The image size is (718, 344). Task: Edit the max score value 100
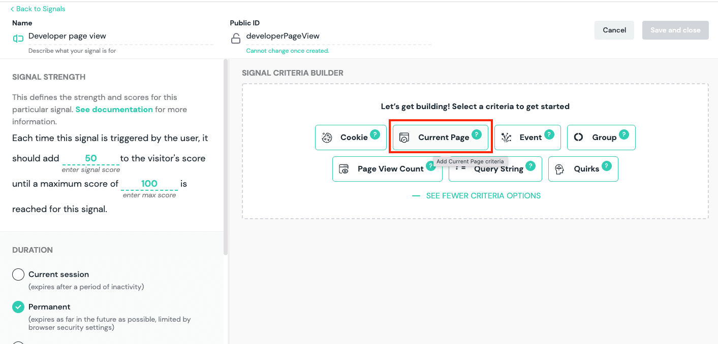point(149,184)
